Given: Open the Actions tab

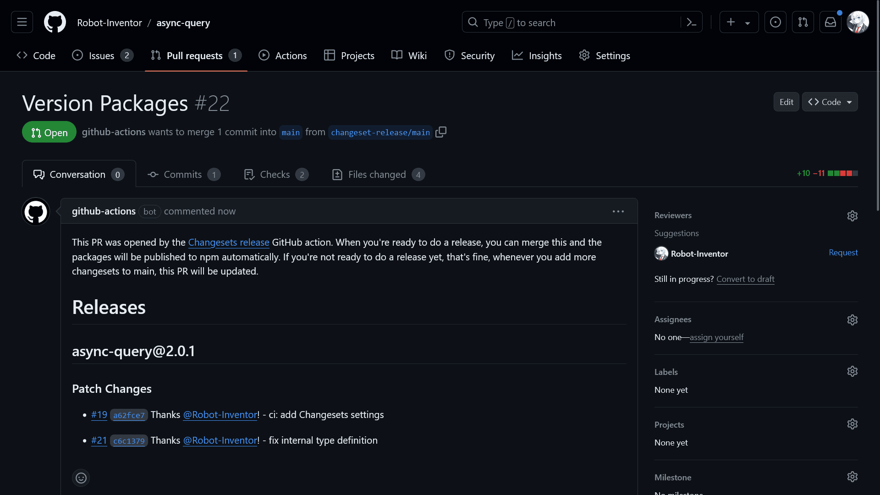Looking at the screenshot, I should click(x=283, y=55).
